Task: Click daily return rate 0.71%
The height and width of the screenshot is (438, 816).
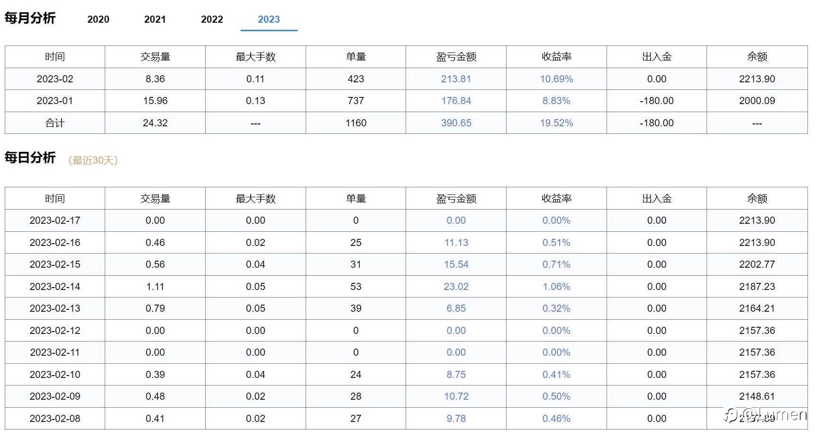Action: coord(556,264)
